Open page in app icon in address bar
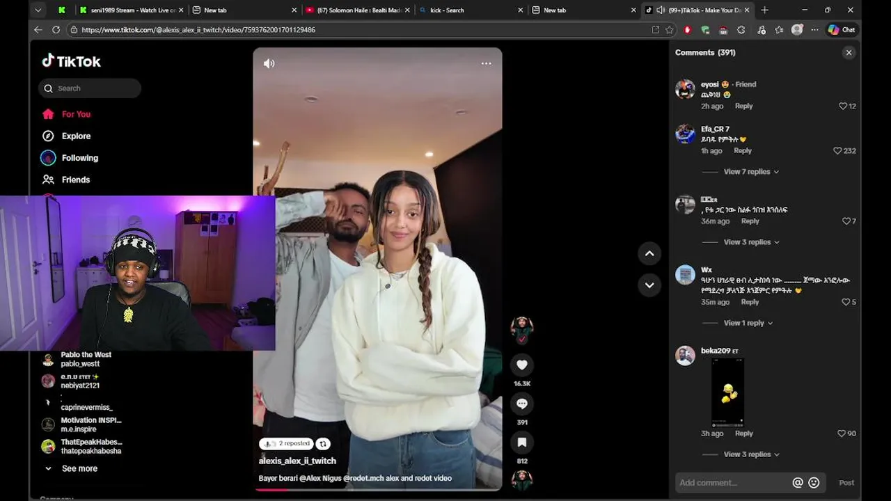This screenshot has width=891, height=501. [x=655, y=30]
